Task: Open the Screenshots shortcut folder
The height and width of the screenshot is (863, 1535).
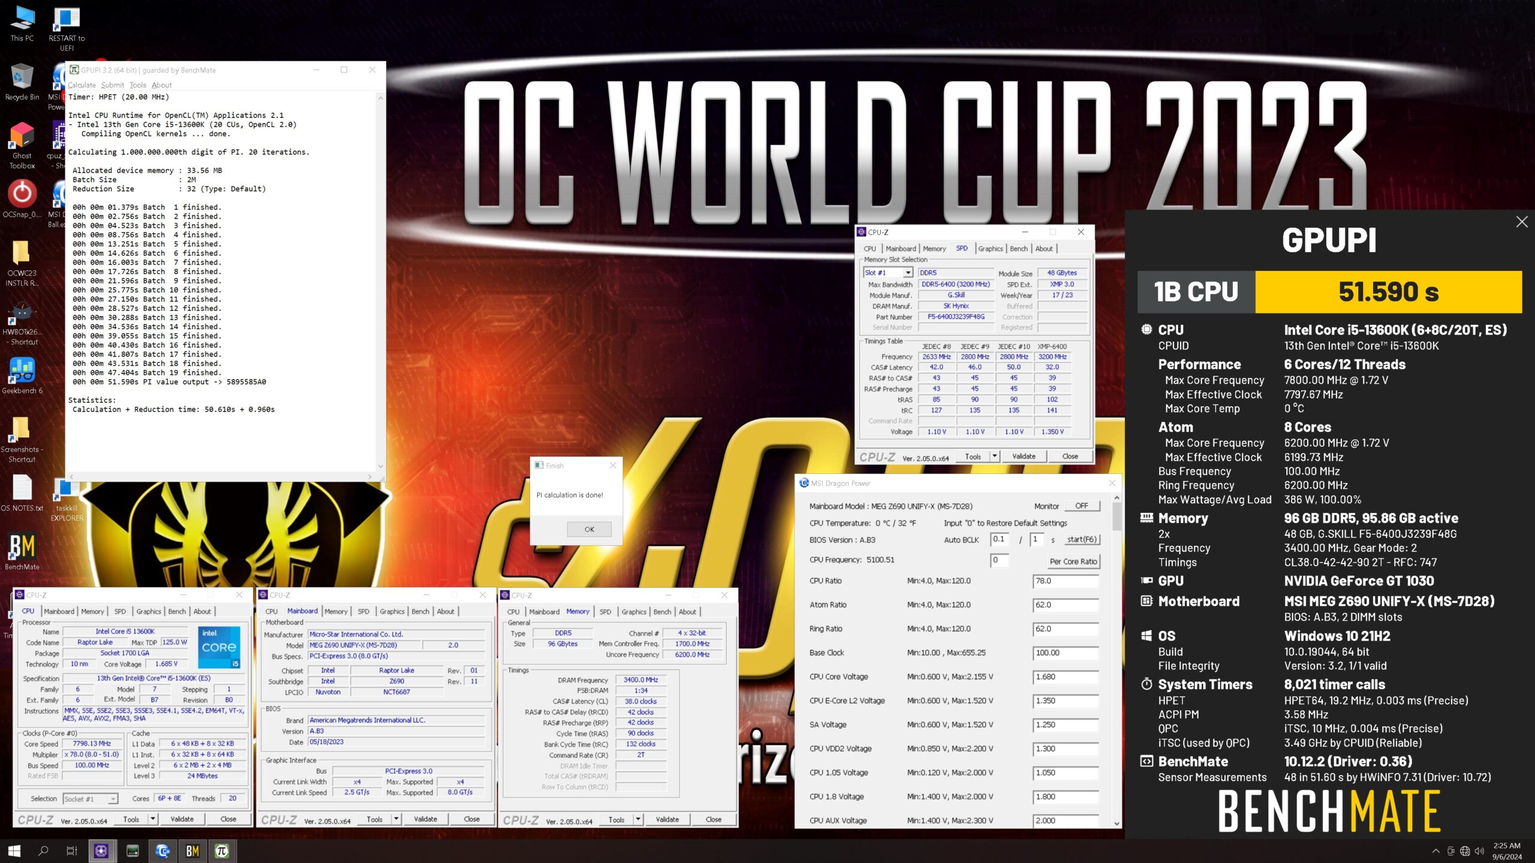Action: [22, 439]
